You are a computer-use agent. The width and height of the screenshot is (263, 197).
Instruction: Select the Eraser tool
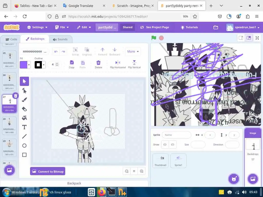[x=24, y=109]
